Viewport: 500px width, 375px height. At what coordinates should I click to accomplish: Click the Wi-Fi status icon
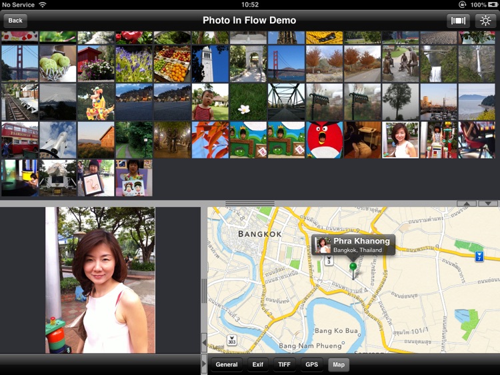(43, 5)
